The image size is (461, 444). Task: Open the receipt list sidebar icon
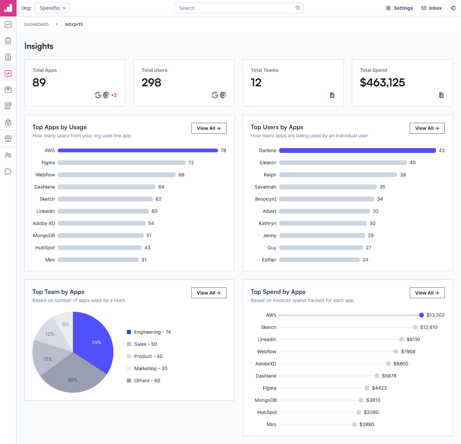[x=8, y=106]
